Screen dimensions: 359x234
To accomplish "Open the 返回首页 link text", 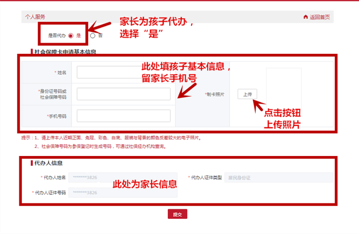I will pos(320,17).
